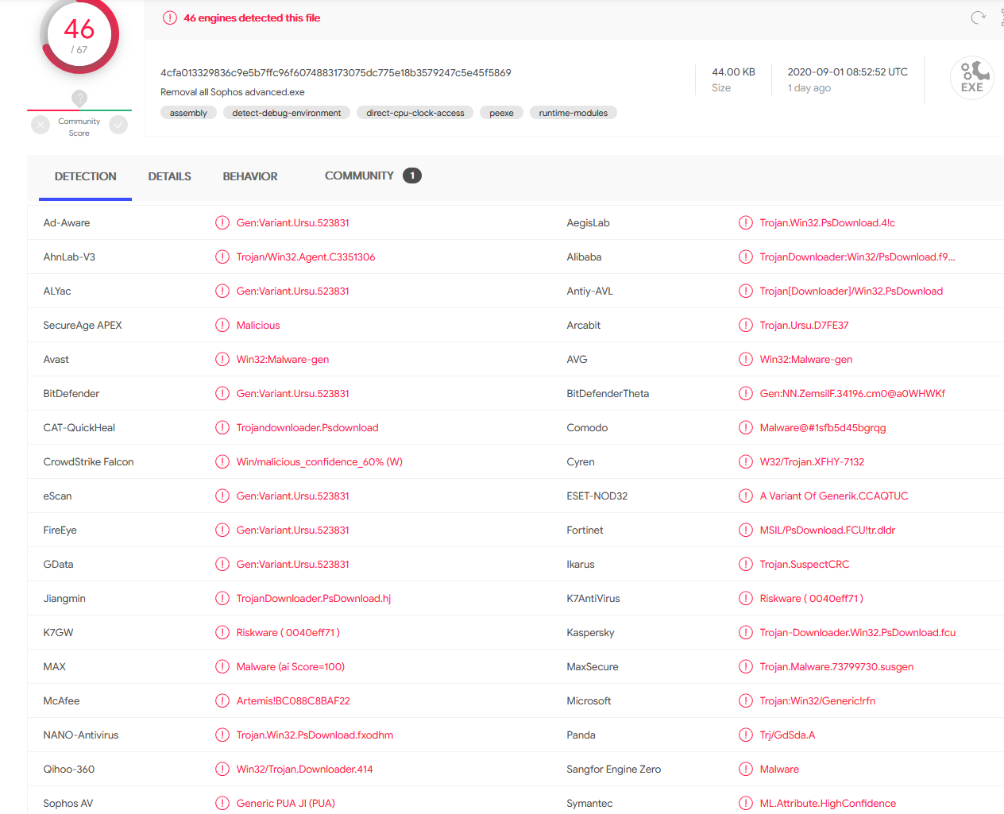This screenshot has width=1004, height=814.
Task: Open the COMMUNITY tab
Action: 359,176
